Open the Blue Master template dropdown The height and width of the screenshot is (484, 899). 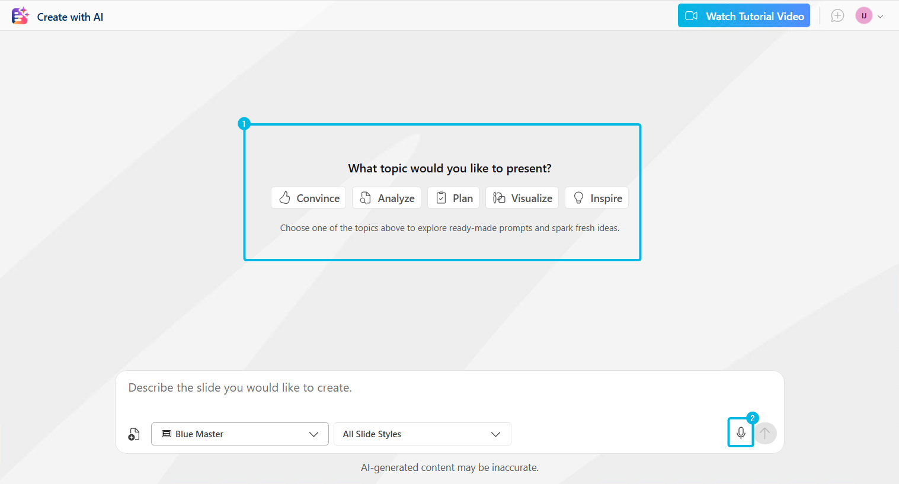pyautogui.click(x=240, y=434)
